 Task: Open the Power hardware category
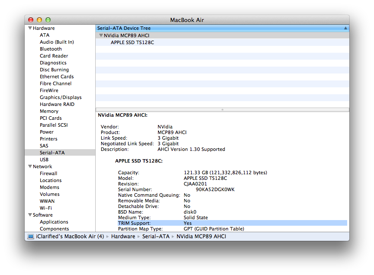click(47, 132)
